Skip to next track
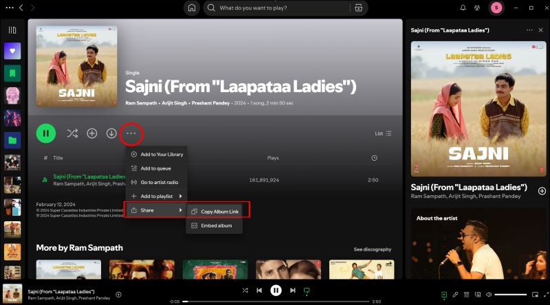 pyautogui.click(x=293, y=291)
